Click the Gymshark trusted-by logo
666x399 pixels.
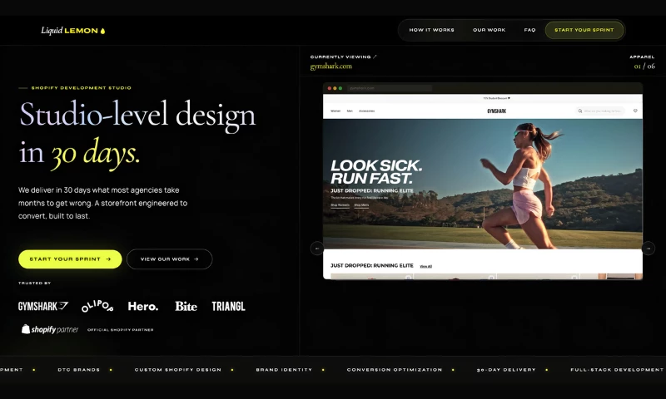click(x=43, y=306)
